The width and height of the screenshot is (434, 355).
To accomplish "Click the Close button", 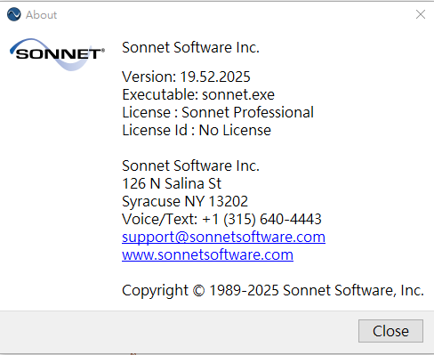I will click(390, 331).
